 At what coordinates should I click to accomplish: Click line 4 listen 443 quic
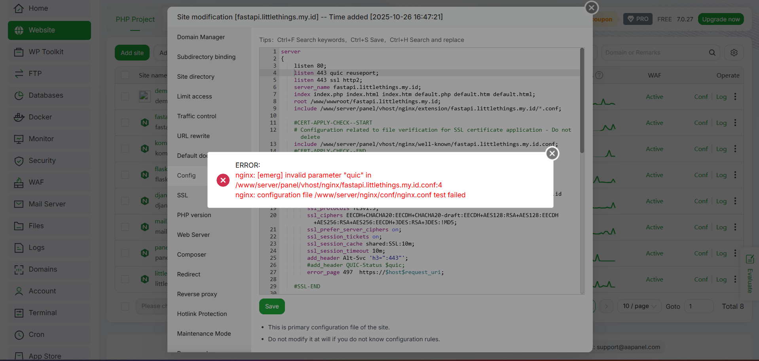click(x=336, y=73)
